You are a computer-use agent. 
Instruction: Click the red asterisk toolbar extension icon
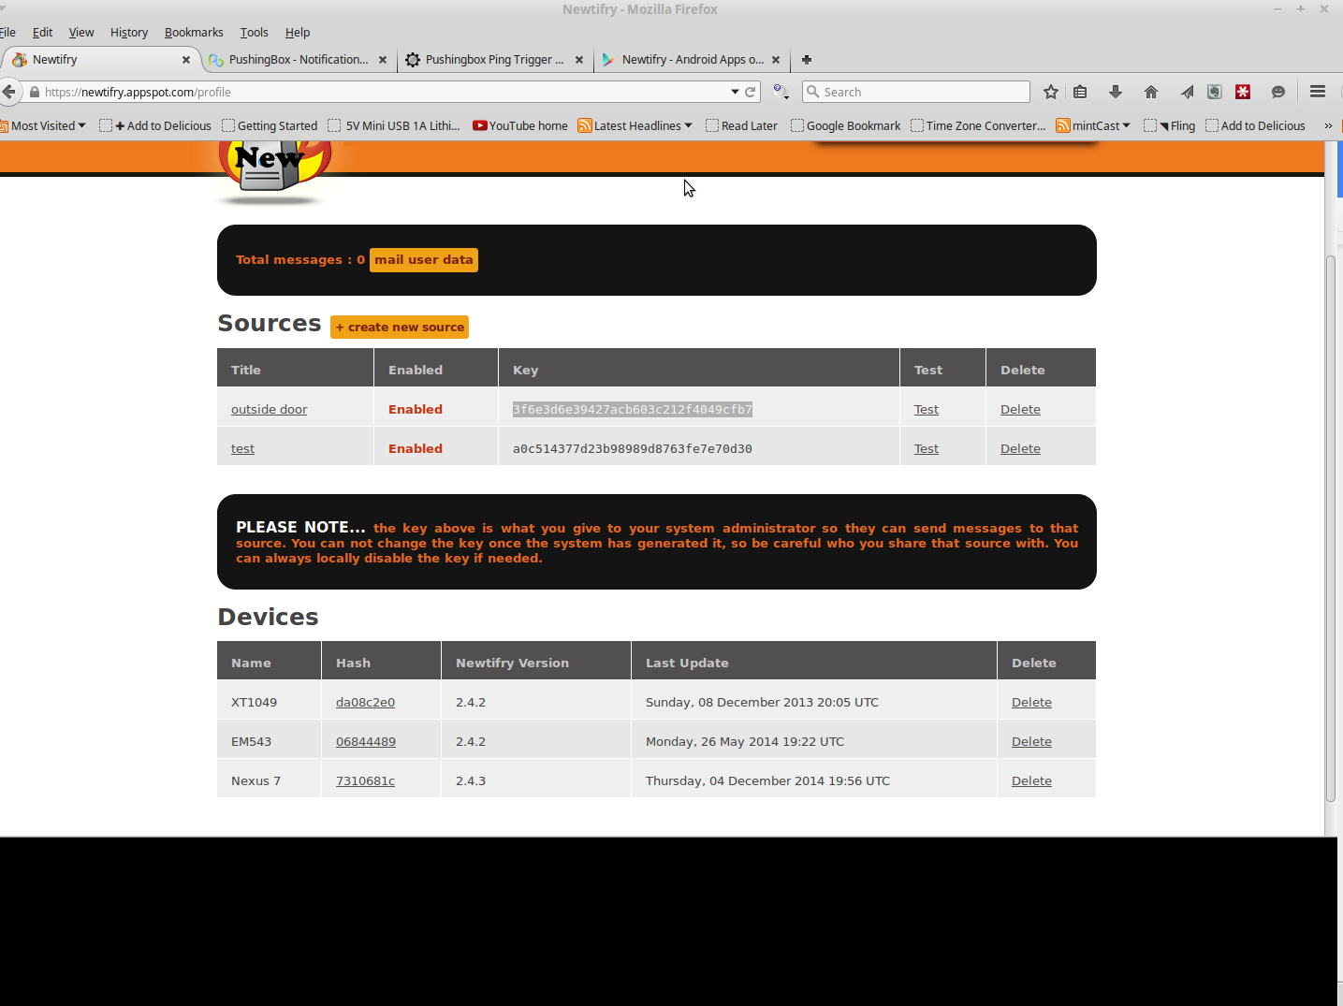(x=1243, y=92)
